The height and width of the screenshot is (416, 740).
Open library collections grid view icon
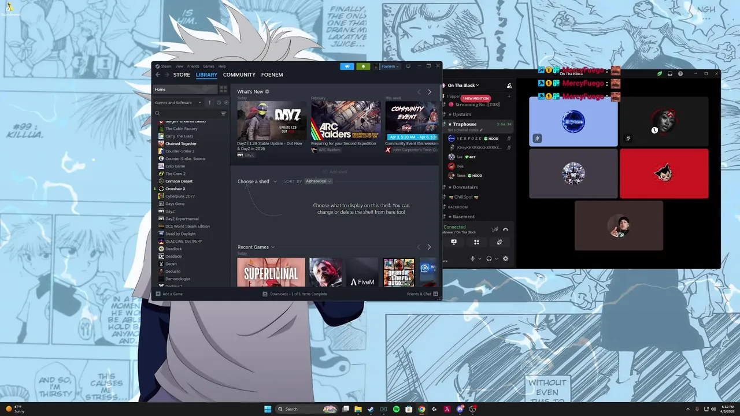(x=223, y=89)
